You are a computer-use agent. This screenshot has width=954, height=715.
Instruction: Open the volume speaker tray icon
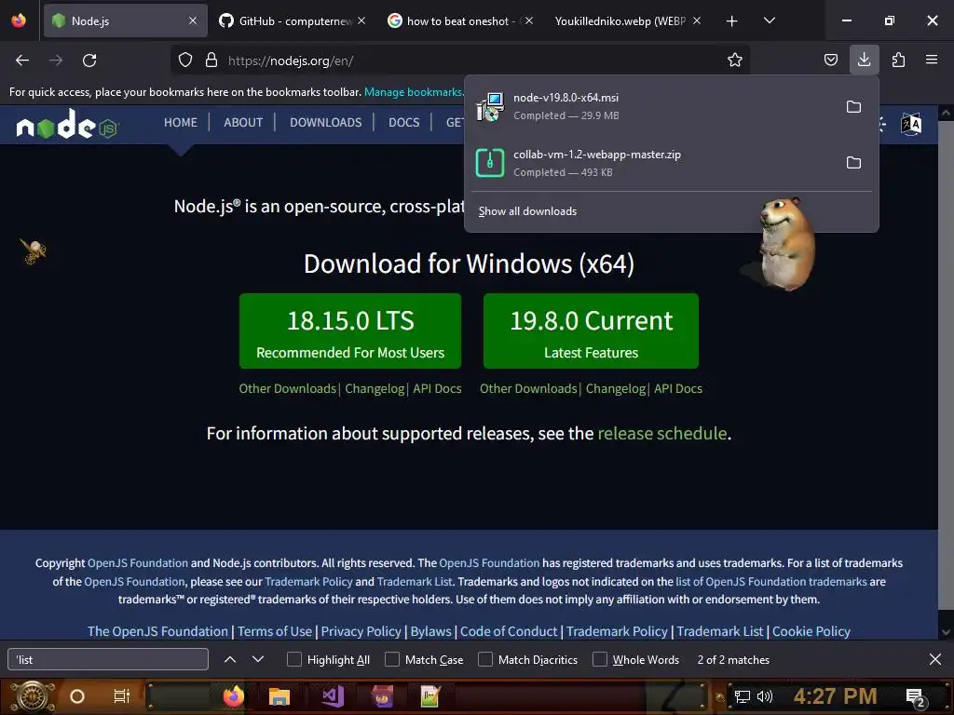coord(765,696)
